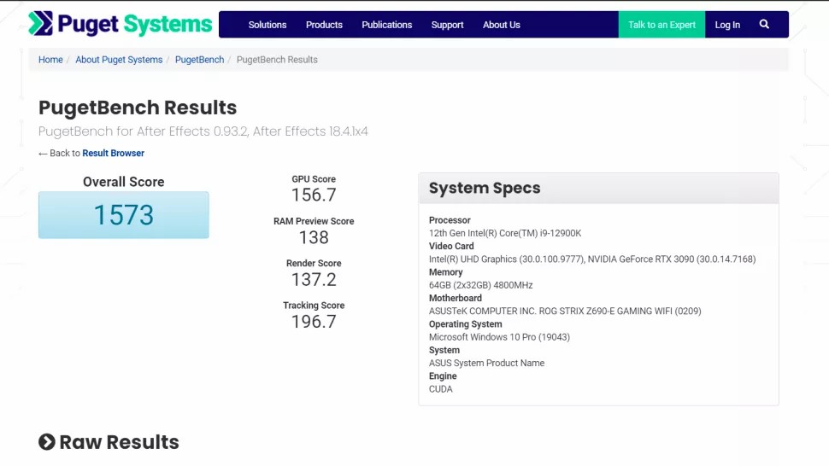829x466 pixels.
Task: Select the ROG STRIX Z690-E motherboard text
Action: [x=565, y=311]
